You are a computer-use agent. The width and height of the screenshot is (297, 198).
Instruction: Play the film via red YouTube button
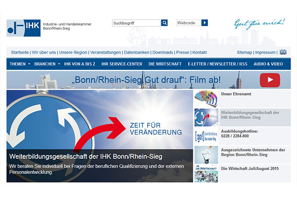click(270, 80)
